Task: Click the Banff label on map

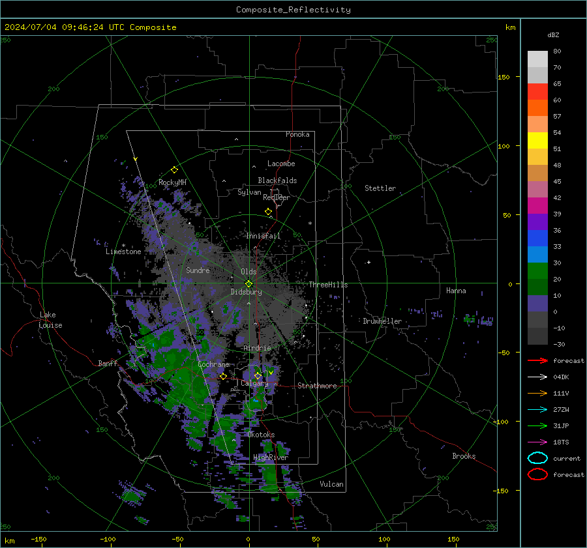Action: (108, 364)
